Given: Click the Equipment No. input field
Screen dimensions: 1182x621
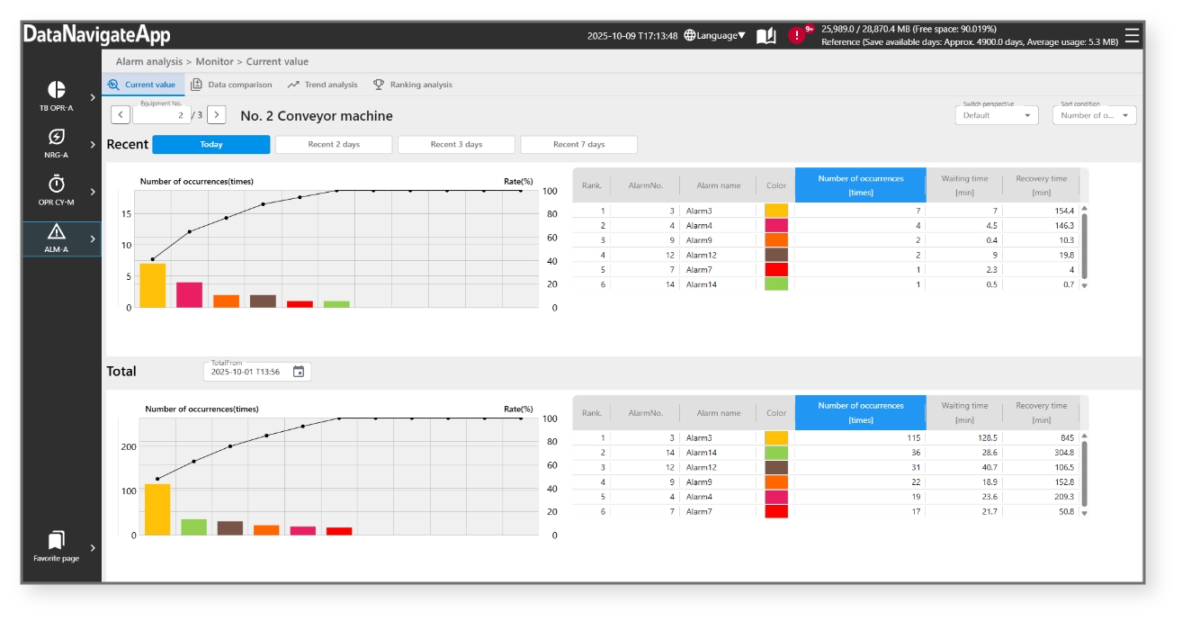Looking at the screenshot, I should (161, 115).
